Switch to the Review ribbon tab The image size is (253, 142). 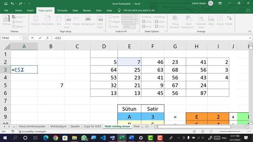pyautogui.click(x=87, y=10)
